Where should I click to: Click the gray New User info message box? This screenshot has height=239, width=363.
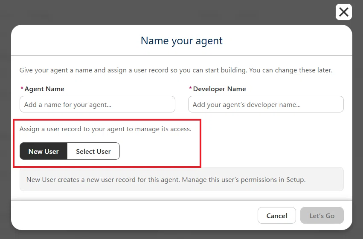[182, 179]
